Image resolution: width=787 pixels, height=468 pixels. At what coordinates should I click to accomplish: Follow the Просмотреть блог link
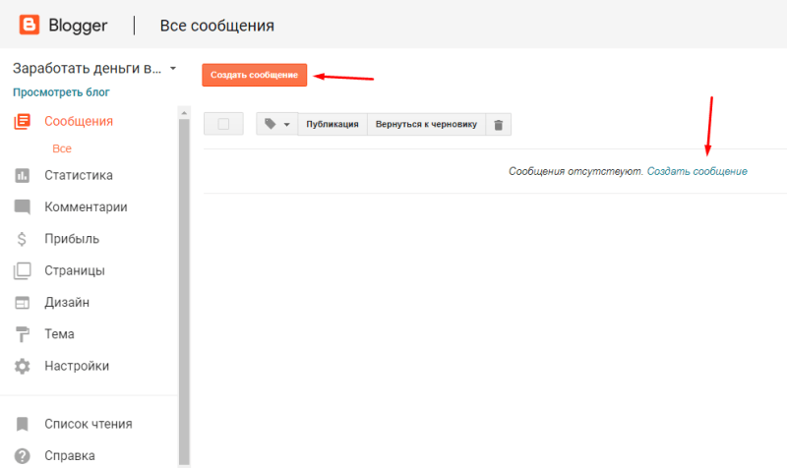click(61, 92)
